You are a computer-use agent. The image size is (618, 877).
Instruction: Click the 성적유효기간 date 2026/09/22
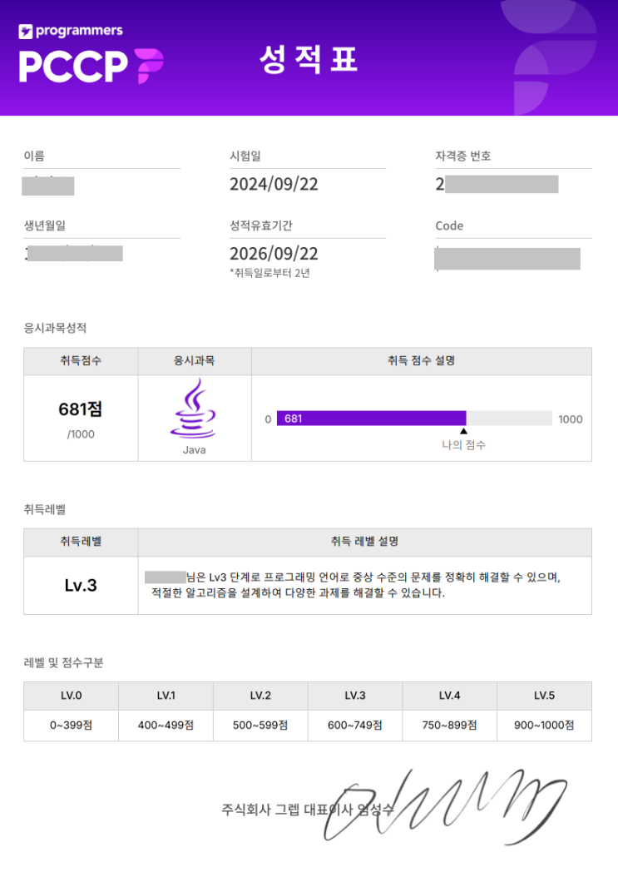tap(274, 254)
